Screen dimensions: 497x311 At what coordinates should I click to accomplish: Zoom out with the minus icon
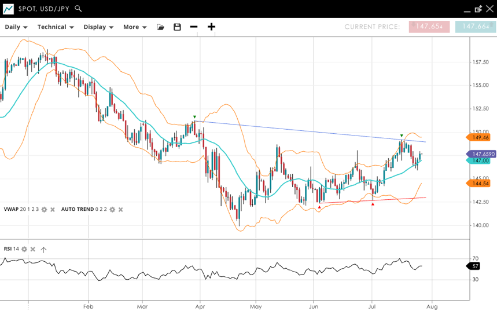point(194,27)
